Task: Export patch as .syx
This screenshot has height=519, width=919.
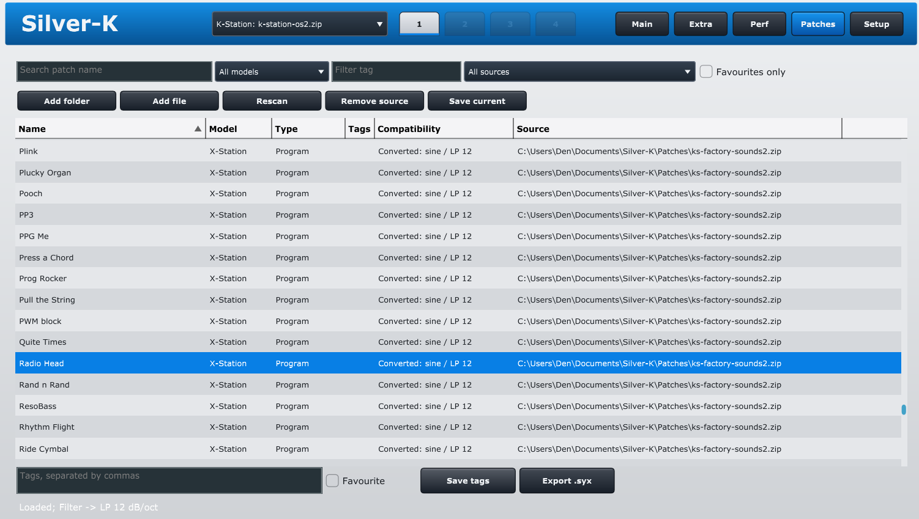Action: [x=567, y=480]
